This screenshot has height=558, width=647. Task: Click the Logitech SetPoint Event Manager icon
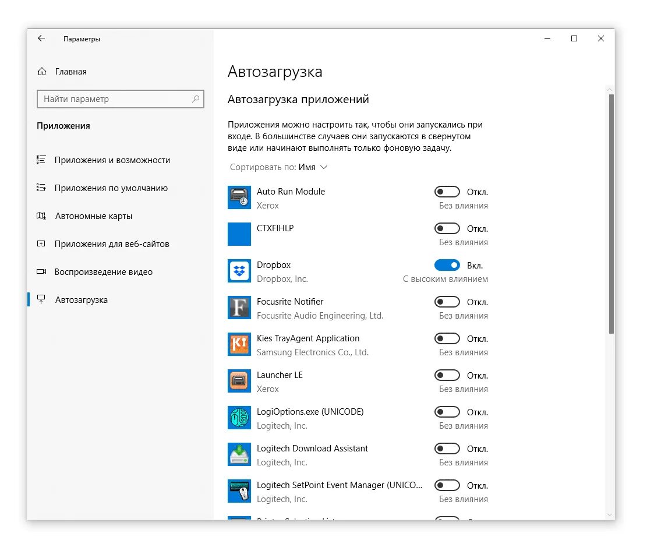point(239,491)
